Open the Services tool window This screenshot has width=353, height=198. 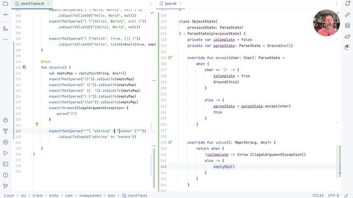(x=6, y=142)
